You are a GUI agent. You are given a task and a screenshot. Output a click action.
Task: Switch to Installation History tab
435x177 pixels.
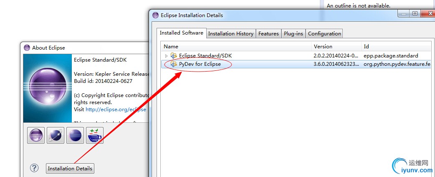(231, 34)
